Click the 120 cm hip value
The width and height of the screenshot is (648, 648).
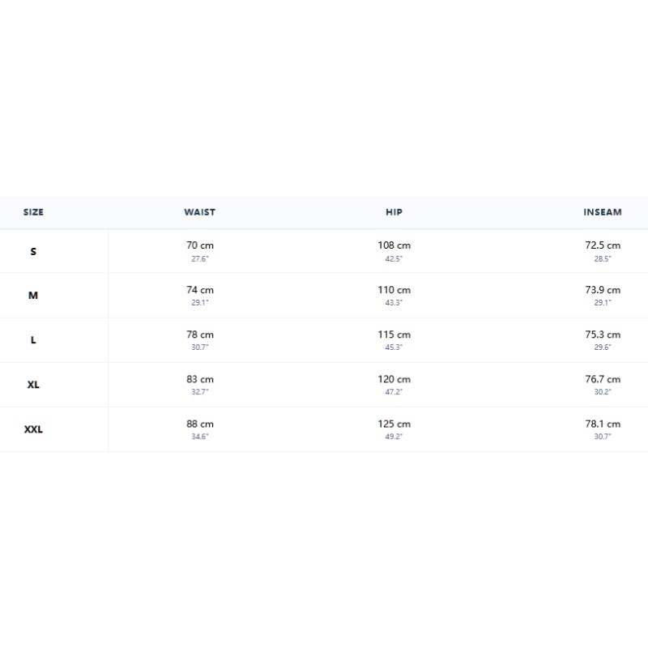point(394,379)
